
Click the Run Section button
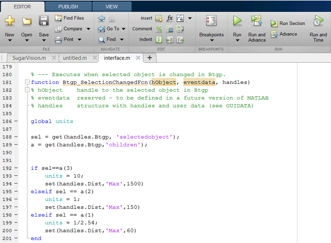(x=288, y=24)
